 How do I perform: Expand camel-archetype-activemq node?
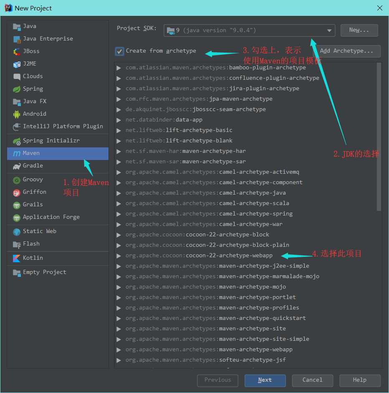(119, 172)
